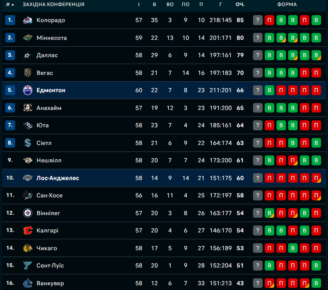
Task: Sort table by the # rank column
Action: tap(10, 4)
